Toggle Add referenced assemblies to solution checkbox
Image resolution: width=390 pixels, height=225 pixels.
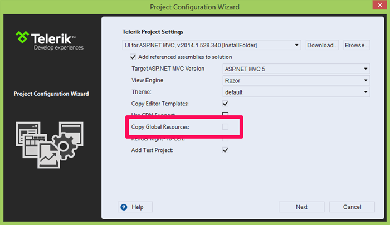(133, 57)
